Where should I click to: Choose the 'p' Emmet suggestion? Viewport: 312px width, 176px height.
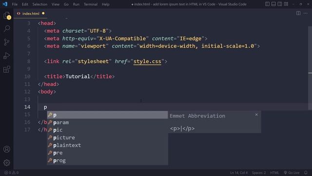(107, 115)
